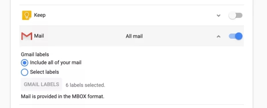The height and width of the screenshot is (108, 267).
Task: Choose the Select labels radio button
Action: [24, 72]
